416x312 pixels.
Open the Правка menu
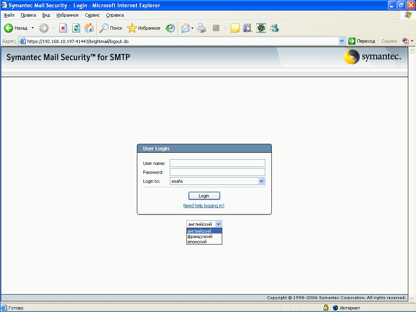click(x=28, y=15)
